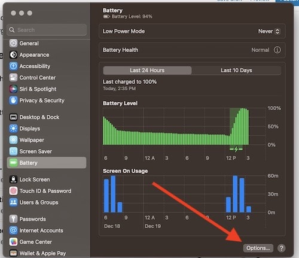The width and height of the screenshot is (299, 258).
Task: Click the Options... button
Action: point(258,248)
